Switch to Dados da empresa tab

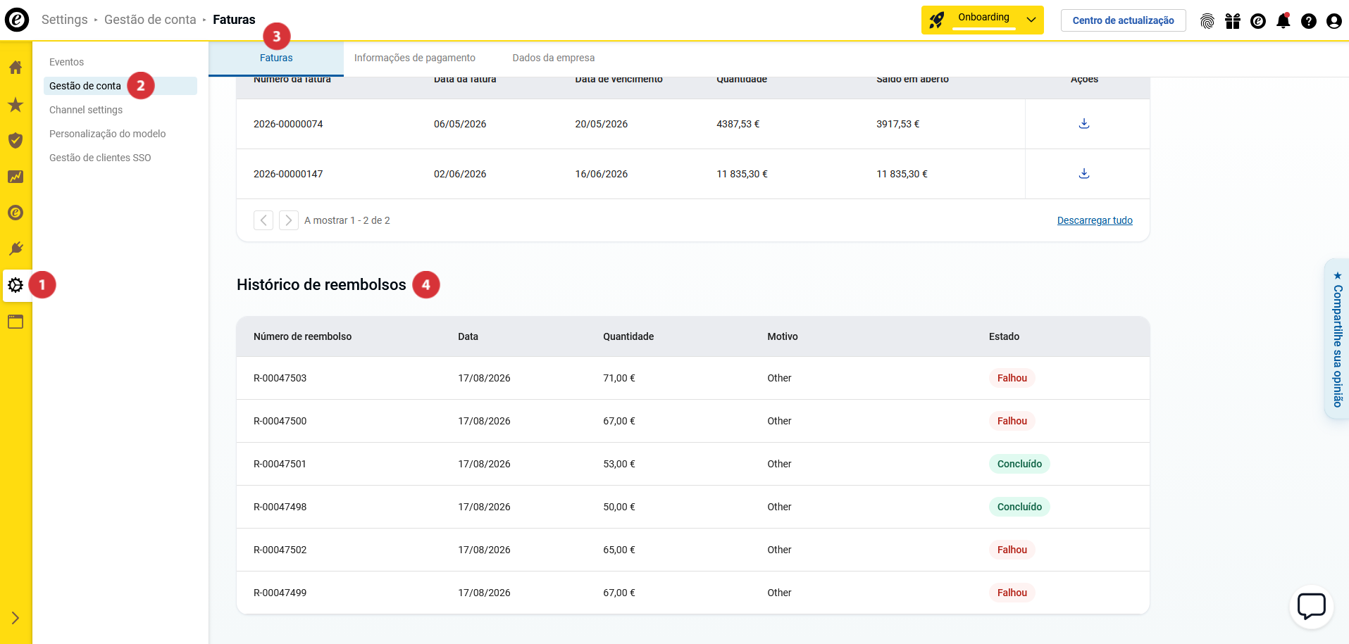point(554,58)
